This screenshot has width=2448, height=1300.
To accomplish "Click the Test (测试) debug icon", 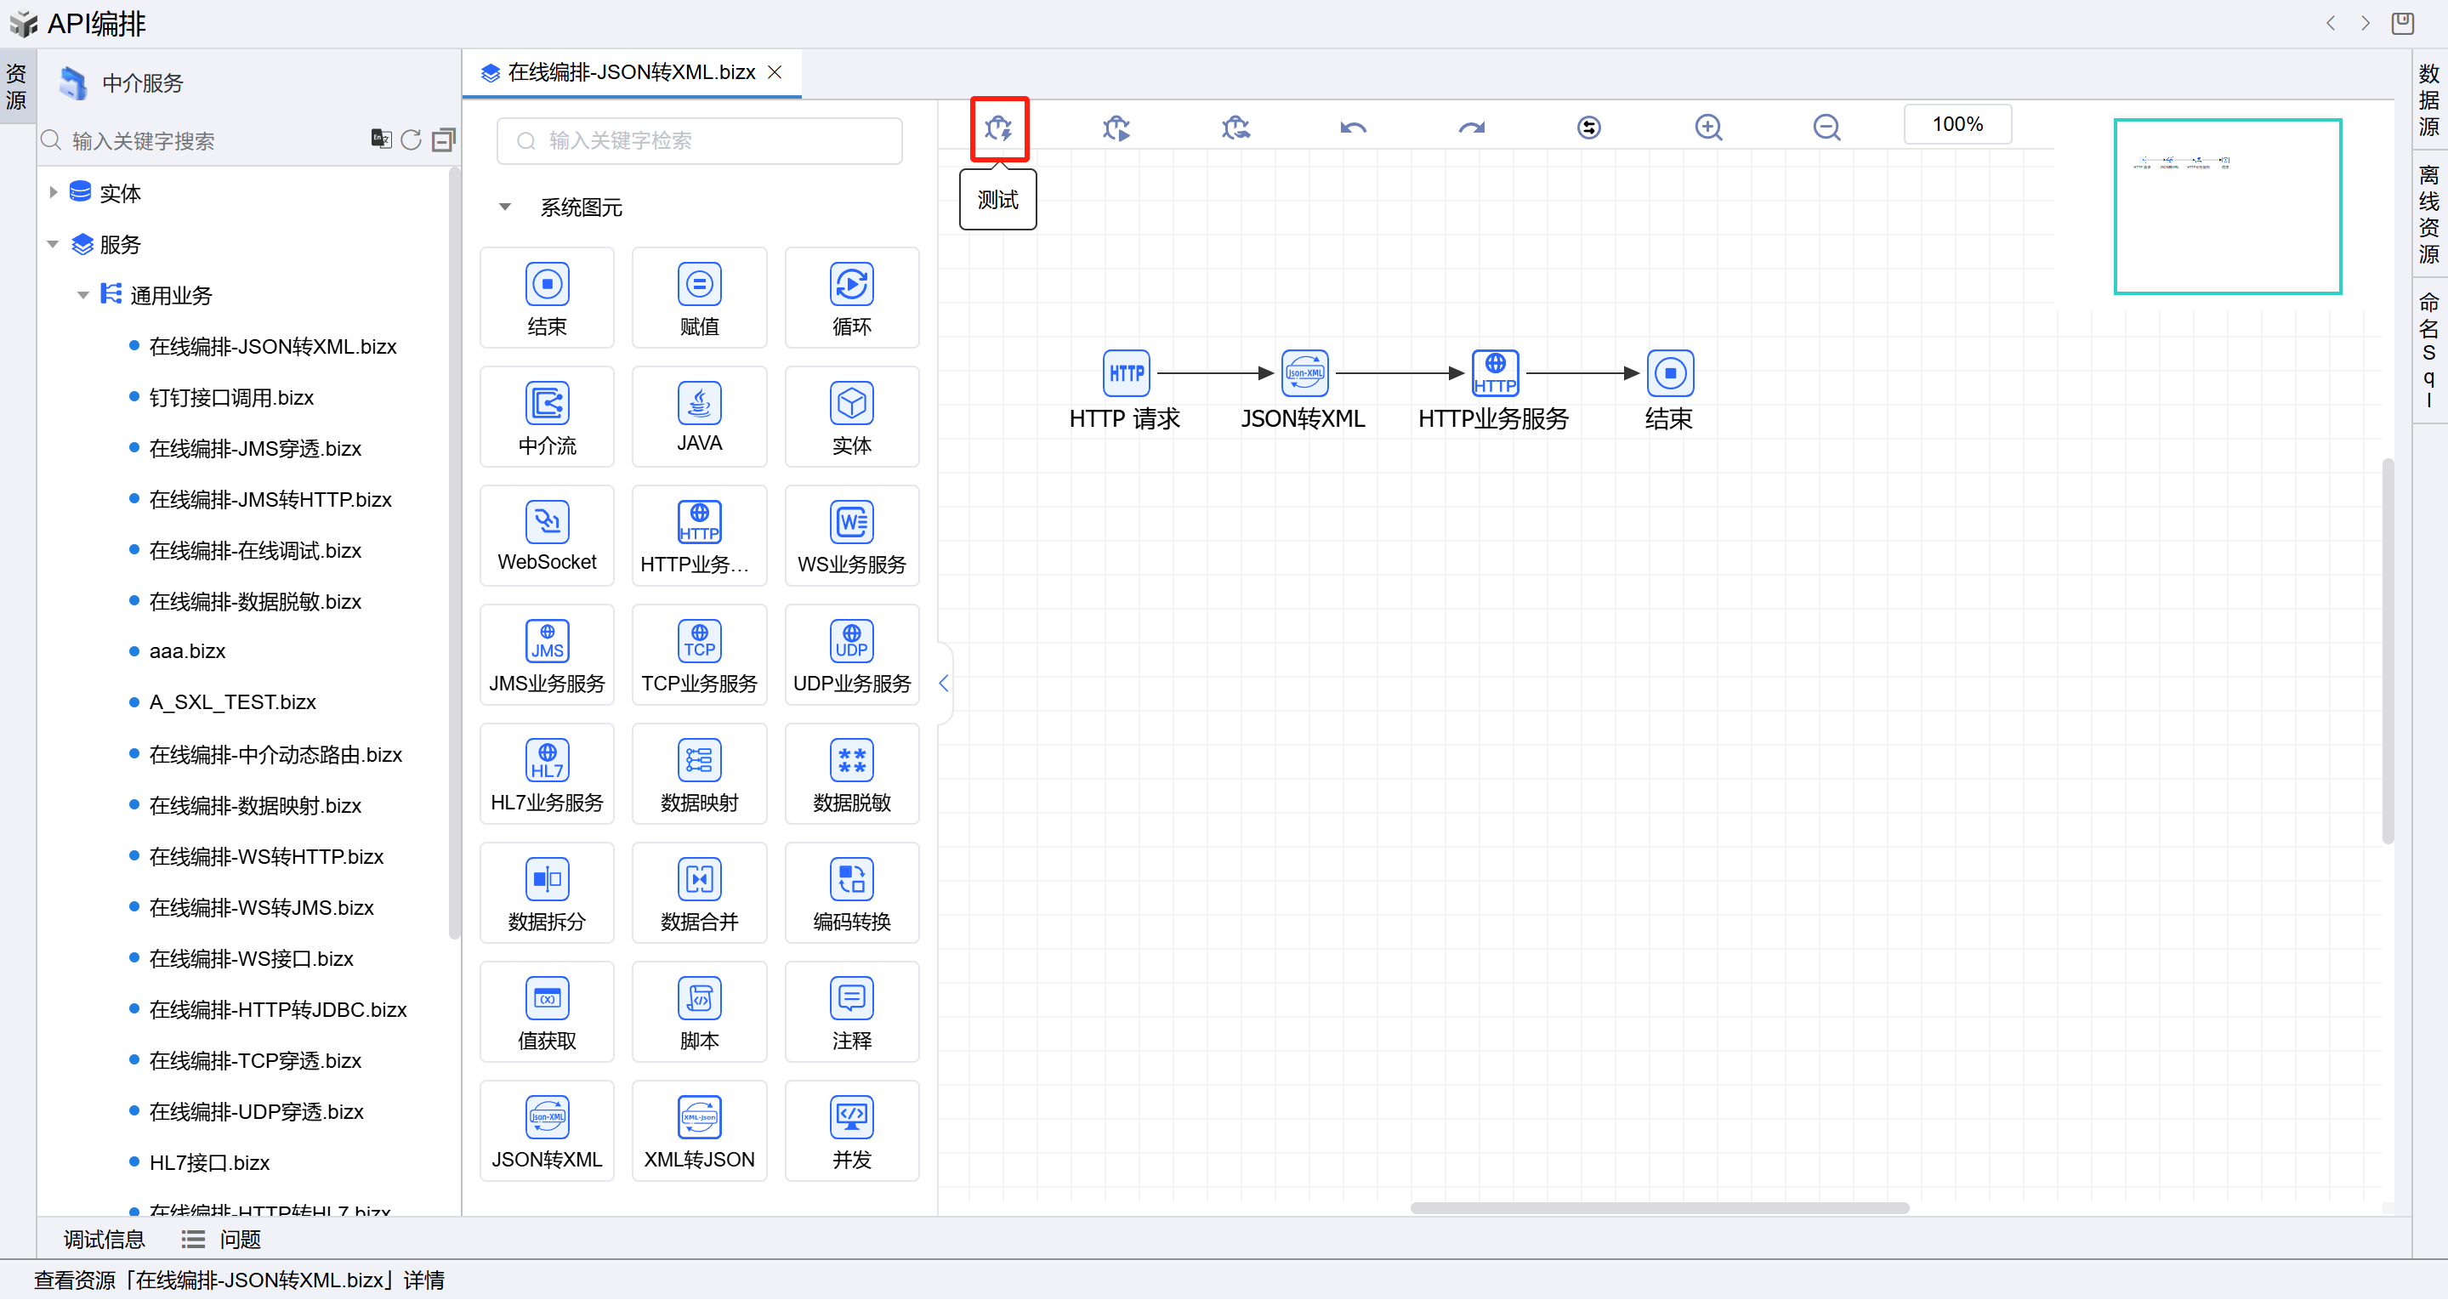I will coord(998,128).
